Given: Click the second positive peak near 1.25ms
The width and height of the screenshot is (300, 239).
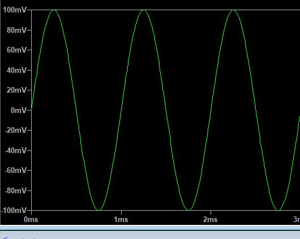Looking at the screenshot, I should click(144, 10).
